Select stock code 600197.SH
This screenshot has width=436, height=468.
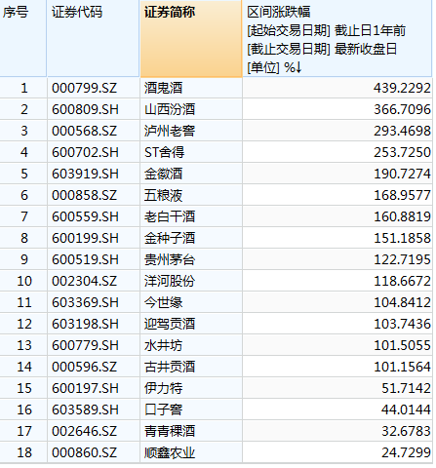(x=85, y=388)
